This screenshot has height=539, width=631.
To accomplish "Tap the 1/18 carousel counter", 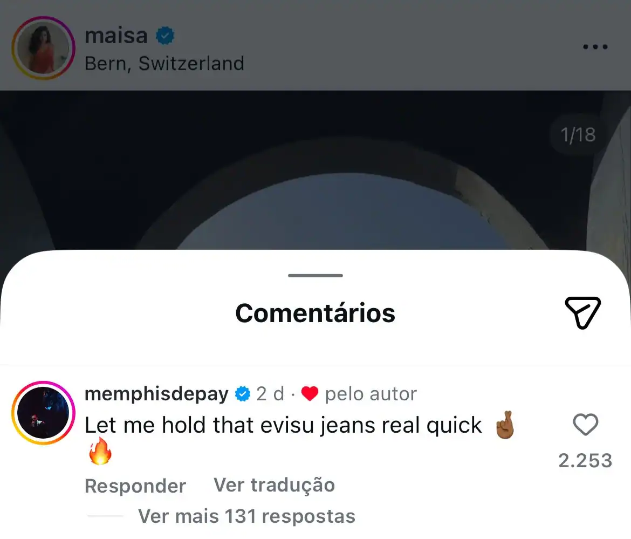I will click(578, 135).
